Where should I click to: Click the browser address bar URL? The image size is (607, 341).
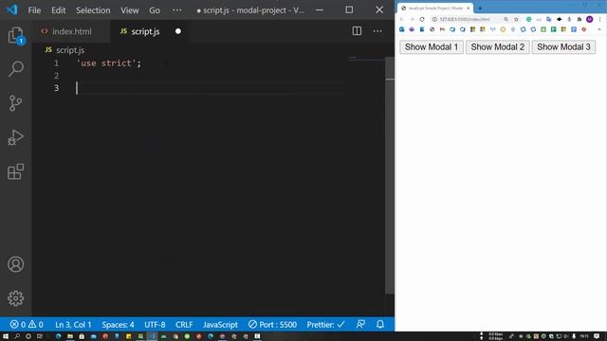465,19
